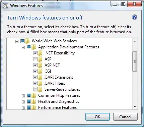Viewport: 144px width, 127px height.
Task: Click the folder icon beside ASP.NET
Action: (40, 65)
